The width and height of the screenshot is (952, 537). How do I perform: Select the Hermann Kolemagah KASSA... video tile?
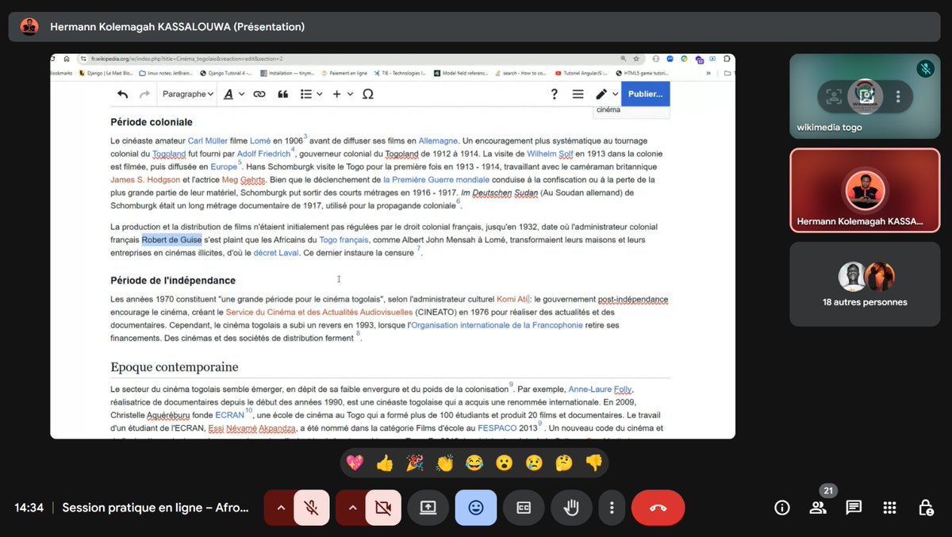coord(865,190)
